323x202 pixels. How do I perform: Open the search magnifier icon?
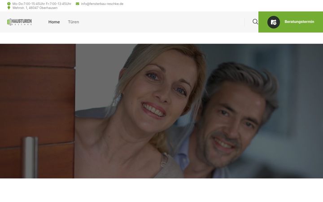click(255, 22)
